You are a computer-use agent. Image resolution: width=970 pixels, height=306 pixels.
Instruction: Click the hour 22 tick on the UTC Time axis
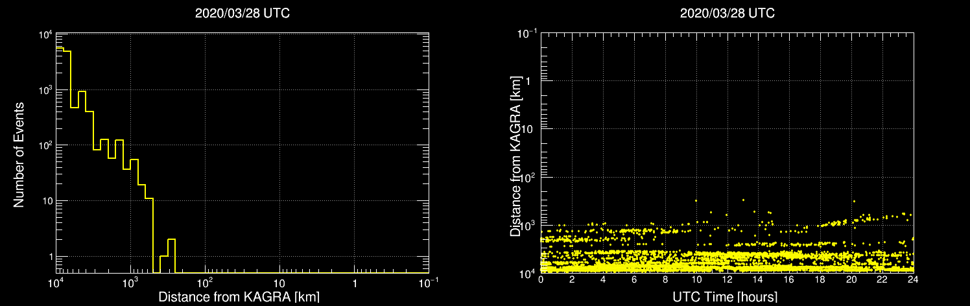click(882, 279)
